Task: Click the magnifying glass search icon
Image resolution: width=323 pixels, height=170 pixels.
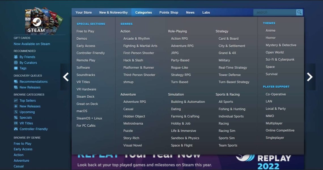Action: 299,12
